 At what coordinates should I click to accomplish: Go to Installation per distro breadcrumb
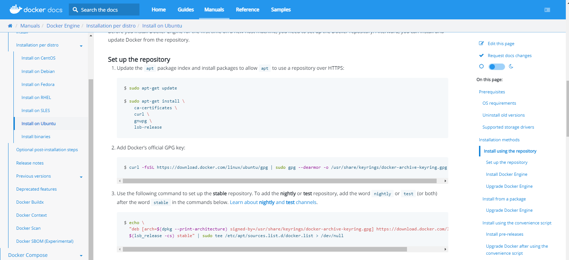pyautogui.click(x=111, y=26)
